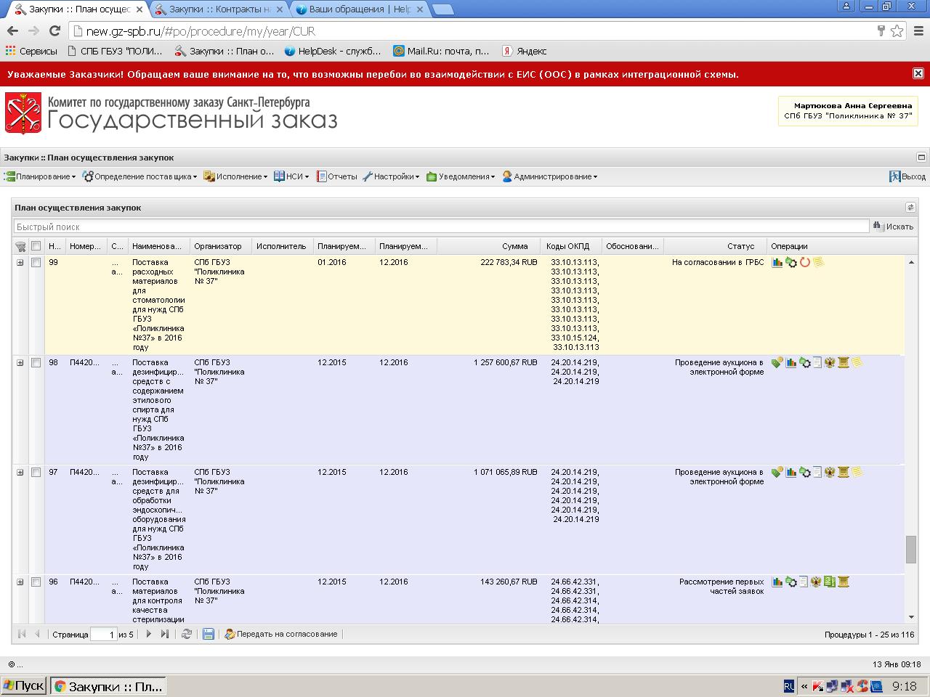Open the Определение поставщика dropdown menu
The width and height of the screenshot is (930, 697).
click(x=139, y=176)
